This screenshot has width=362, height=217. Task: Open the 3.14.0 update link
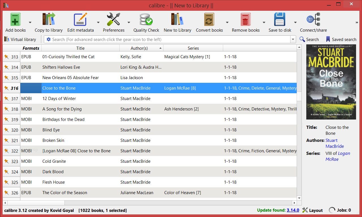293,210
